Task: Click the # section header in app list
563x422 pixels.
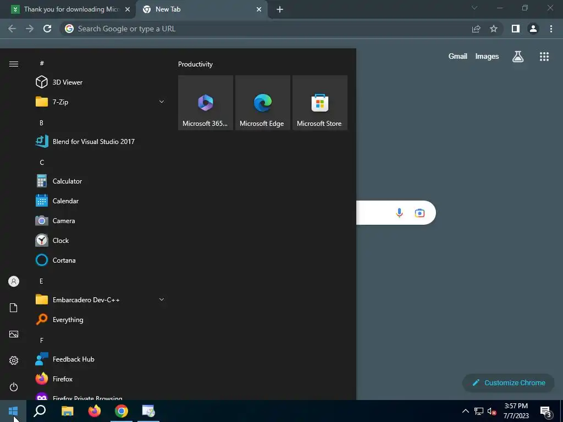Action: click(x=42, y=63)
